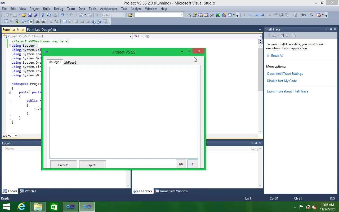Undo the last action with the blue arrow
339x212 pixels.
tap(62, 15)
